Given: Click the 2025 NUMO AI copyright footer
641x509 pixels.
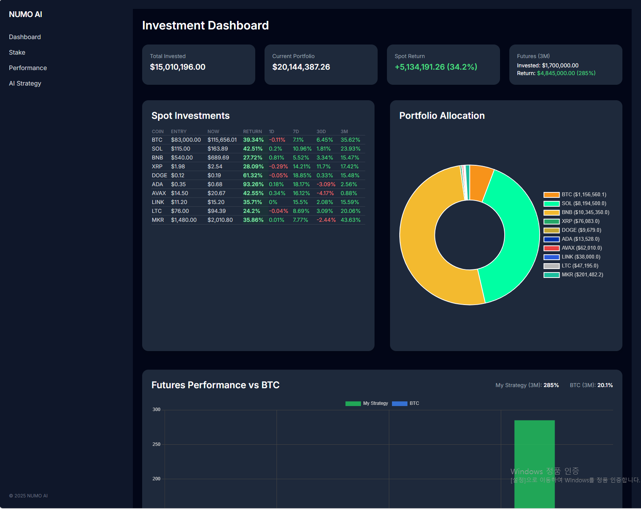Looking at the screenshot, I should click(x=28, y=496).
